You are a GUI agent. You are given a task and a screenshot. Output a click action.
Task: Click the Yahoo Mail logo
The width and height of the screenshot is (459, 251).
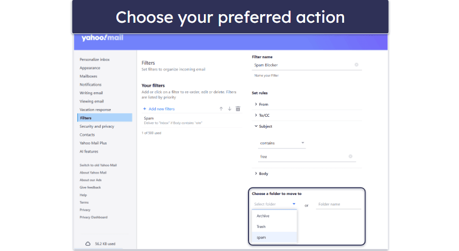point(102,38)
